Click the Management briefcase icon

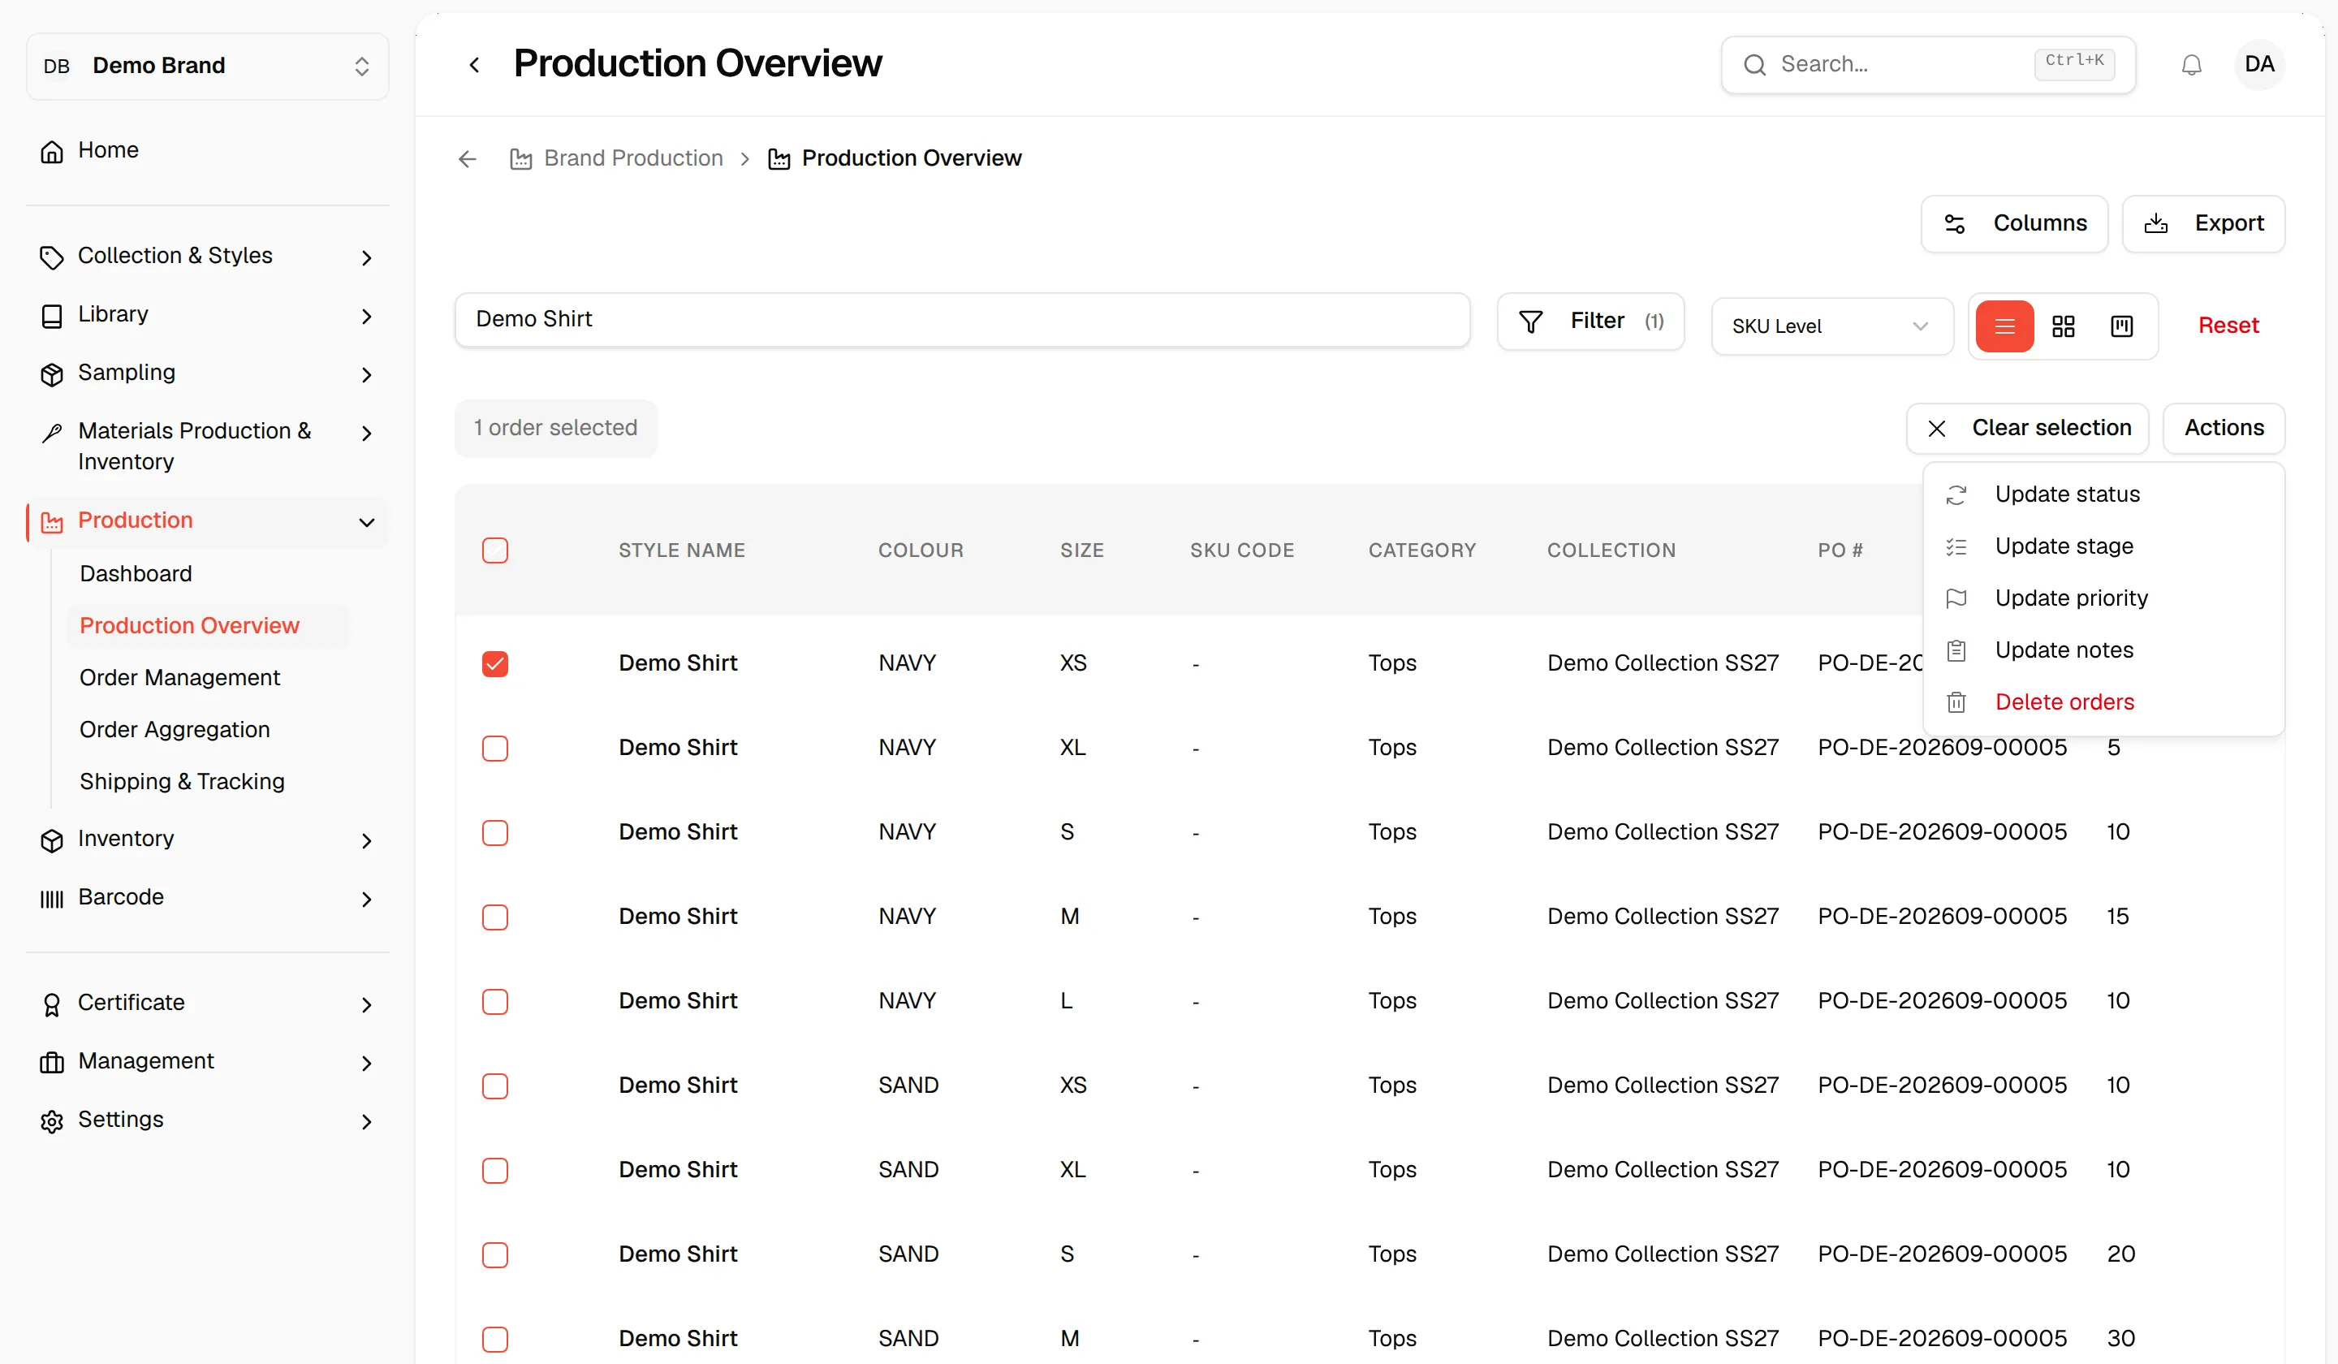52,1063
